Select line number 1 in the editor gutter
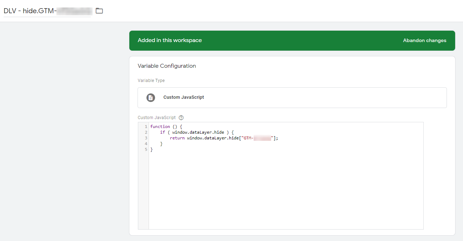The image size is (463, 241). pyautogui.click(x=146, y=127)
